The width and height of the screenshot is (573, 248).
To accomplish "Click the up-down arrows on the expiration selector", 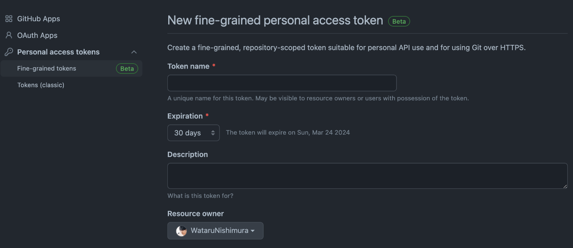I will [213, 133].
